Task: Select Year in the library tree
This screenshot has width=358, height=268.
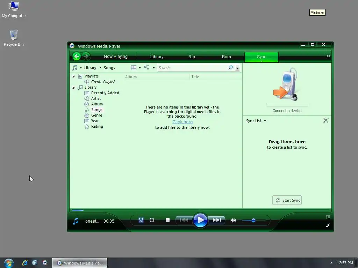Action: coord(95,121)
